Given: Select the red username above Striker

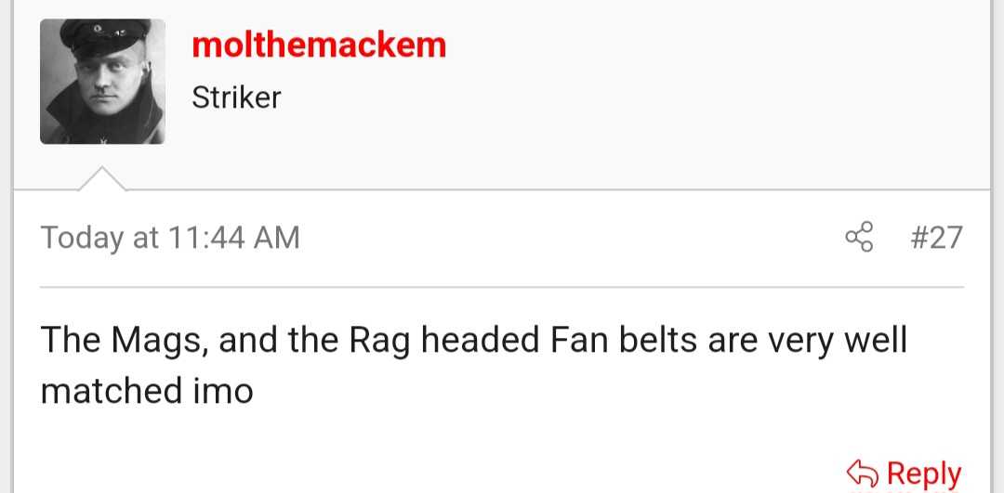Looking at the screenshot, I should [319, 45].
